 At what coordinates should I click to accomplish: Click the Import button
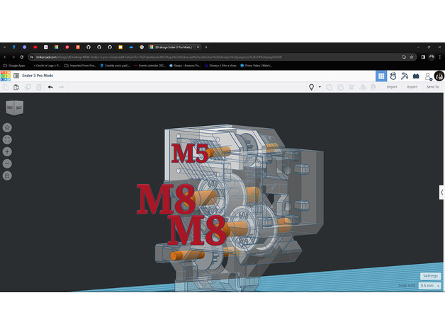tap(391, 87)
